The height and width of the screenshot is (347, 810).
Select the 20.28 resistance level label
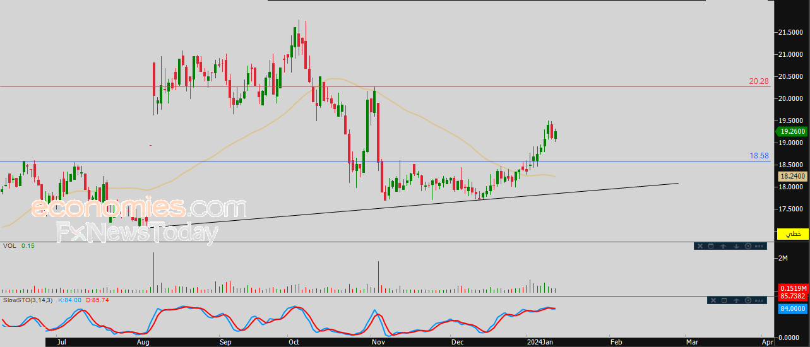coord(759,81)
